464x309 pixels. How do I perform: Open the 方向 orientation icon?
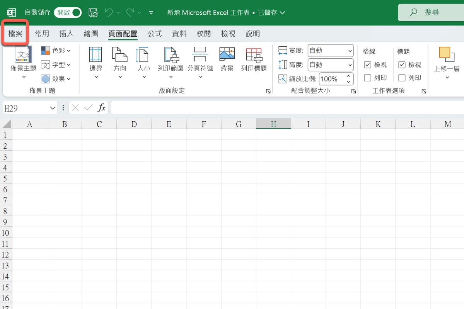coord(119,55)
